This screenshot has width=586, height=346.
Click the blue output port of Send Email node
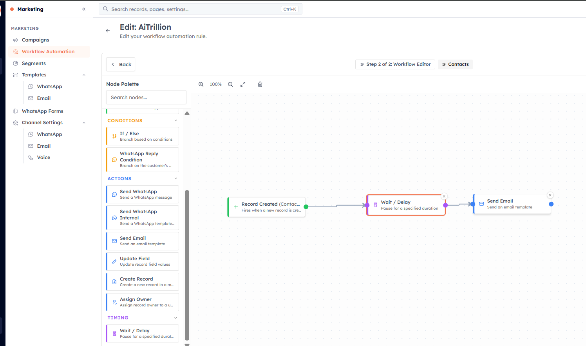pyautogui.click(x=551, y=204)
